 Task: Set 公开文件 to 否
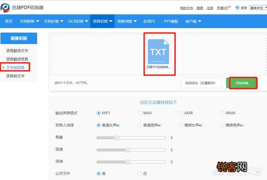[x=140, y=173]
